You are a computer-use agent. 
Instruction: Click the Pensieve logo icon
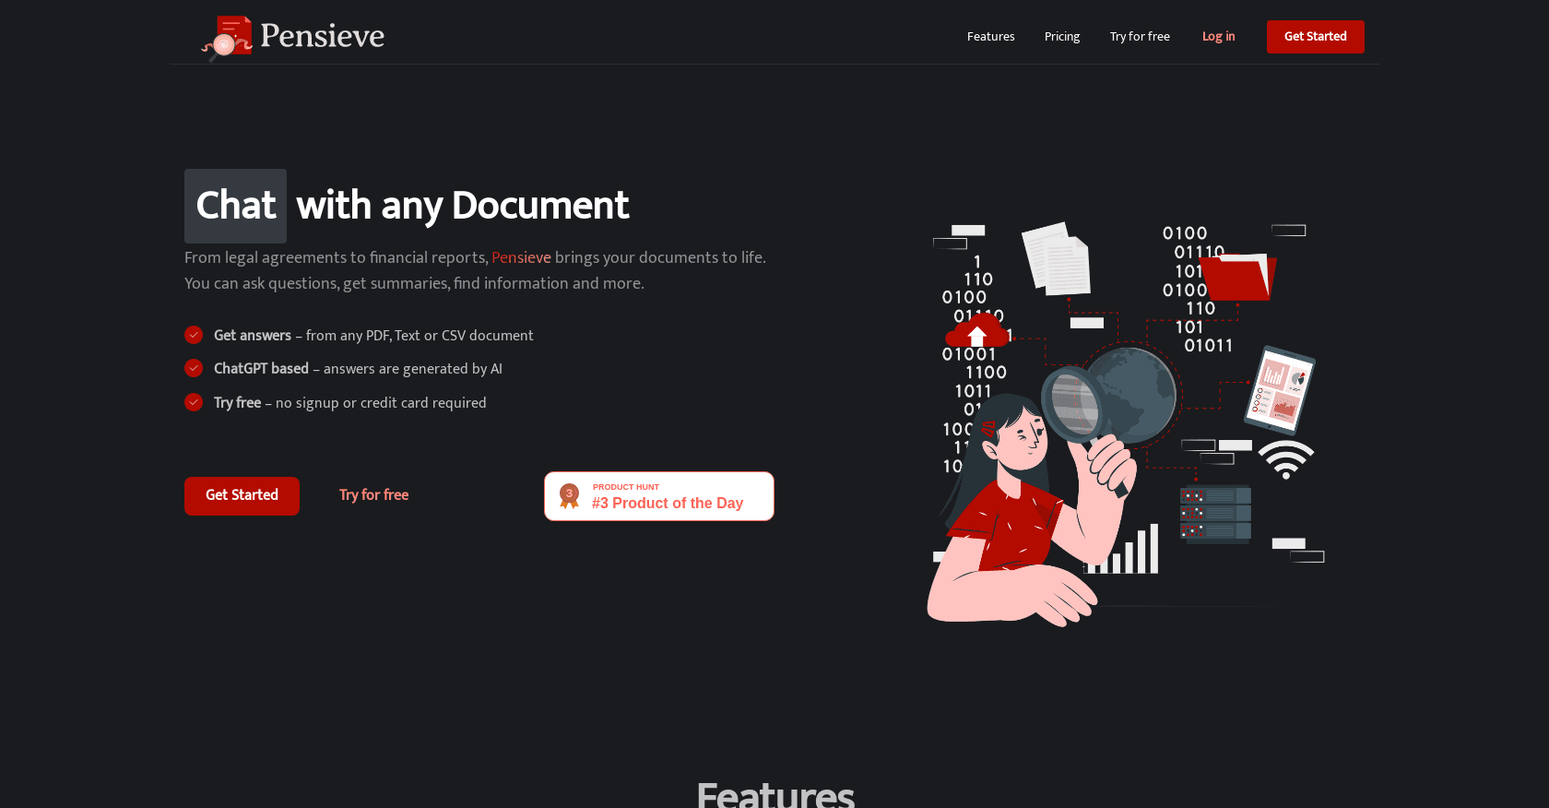tap(227, 38)
